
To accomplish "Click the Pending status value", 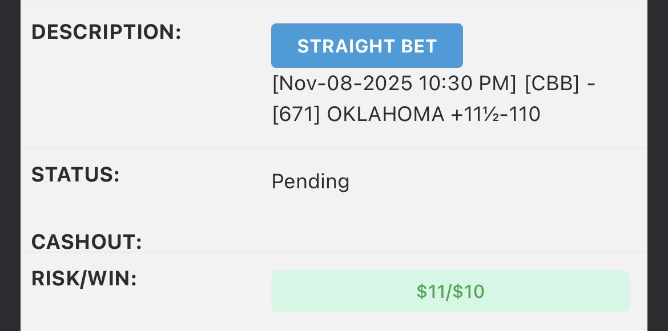I will 310,181.
